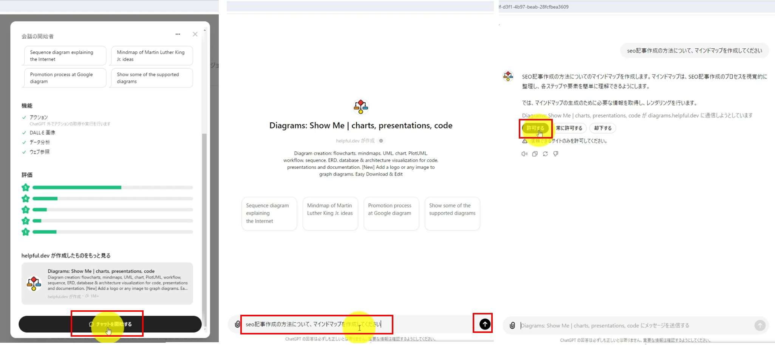Choose 'Promotion process at Google diagram' starter card

click(x=391, y=213)
